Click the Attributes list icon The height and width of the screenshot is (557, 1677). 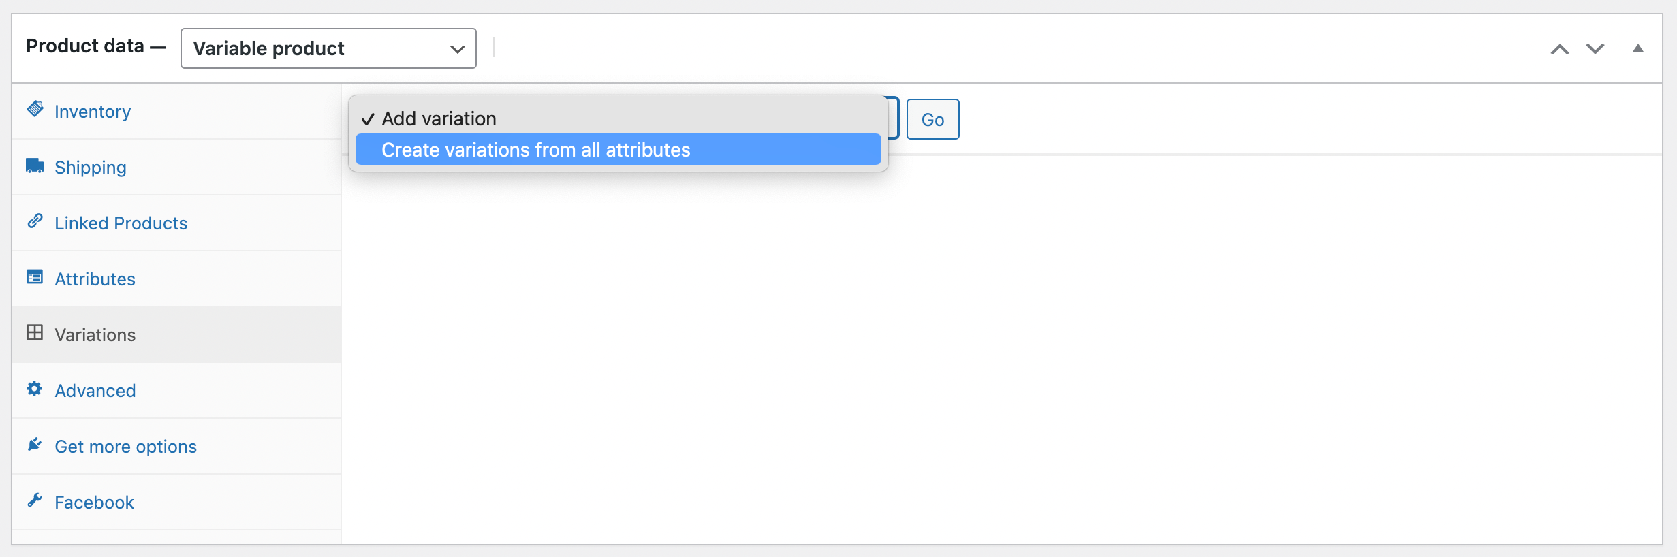(x=35, y=277)
